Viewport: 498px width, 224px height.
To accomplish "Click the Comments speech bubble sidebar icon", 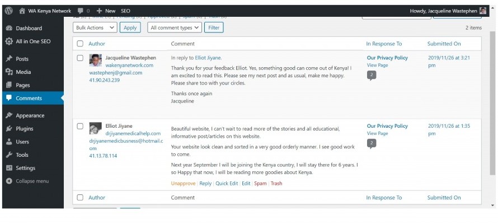I will tap(9, 98).
